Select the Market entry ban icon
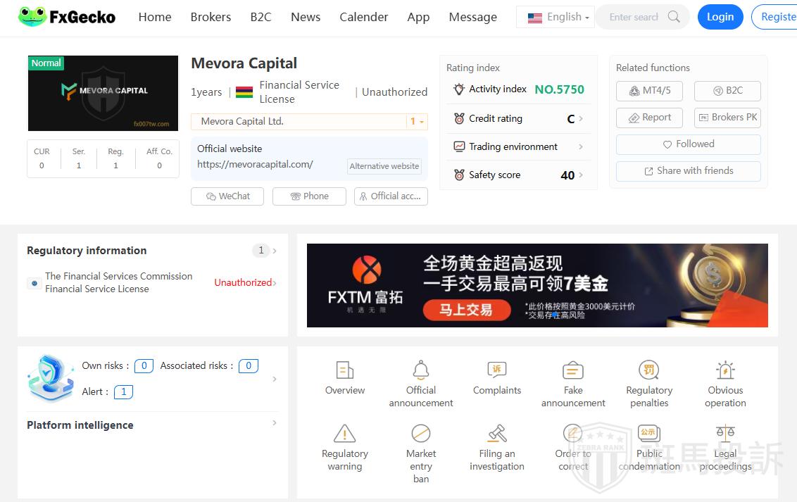This screenshot has width=797, height=502. pos(421,434)
